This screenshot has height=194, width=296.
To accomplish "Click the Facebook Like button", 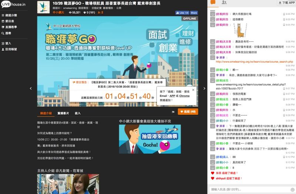I will [x=182, y=13].
